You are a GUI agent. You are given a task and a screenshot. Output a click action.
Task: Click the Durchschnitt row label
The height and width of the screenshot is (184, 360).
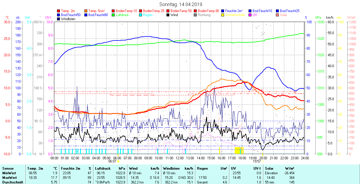coord(12,182)
